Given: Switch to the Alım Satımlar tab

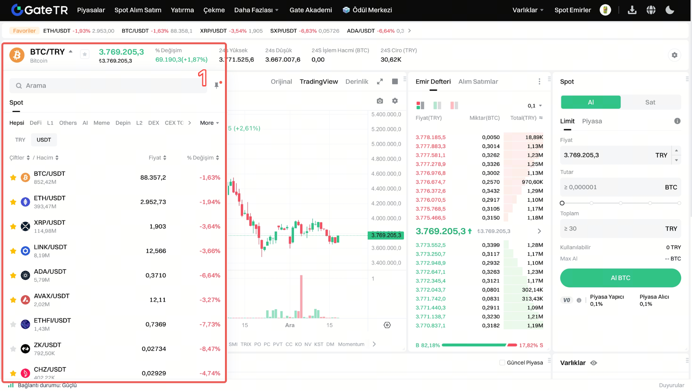Looking at the screenshot, I should click(x=478, y=82).
